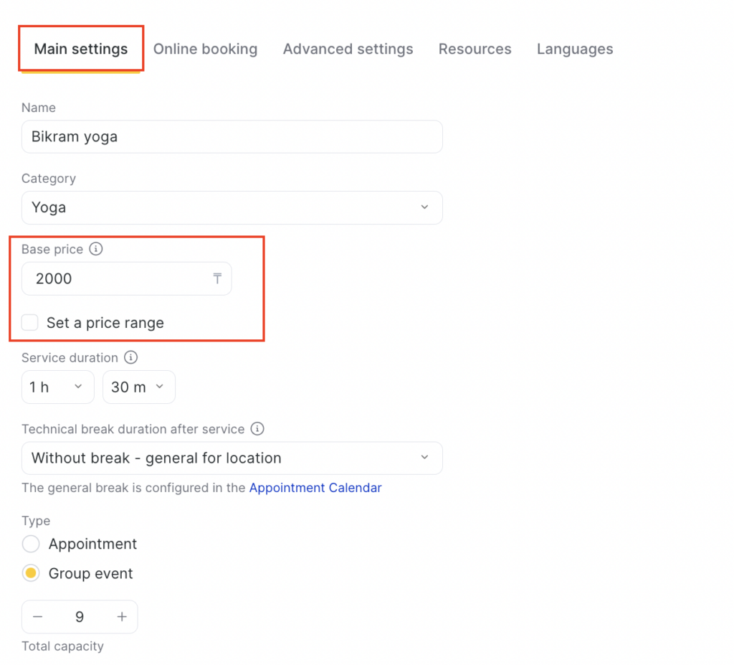Open the Technical break duration dropdown
This screenshot has width=734, height=665.
click(232, 458)
